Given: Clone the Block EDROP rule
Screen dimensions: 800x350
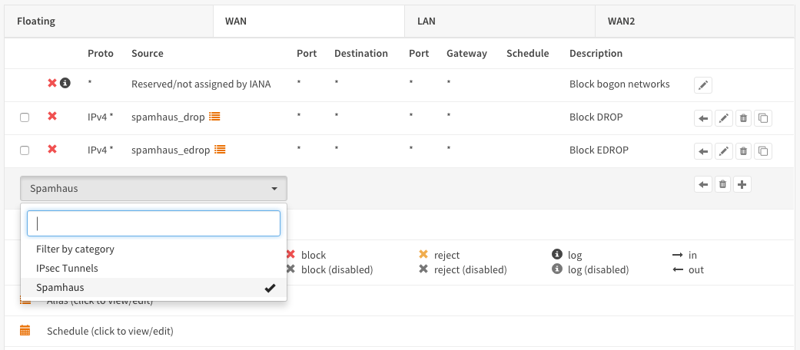Looking at the screenshot, I should click(x=762, y=151).
